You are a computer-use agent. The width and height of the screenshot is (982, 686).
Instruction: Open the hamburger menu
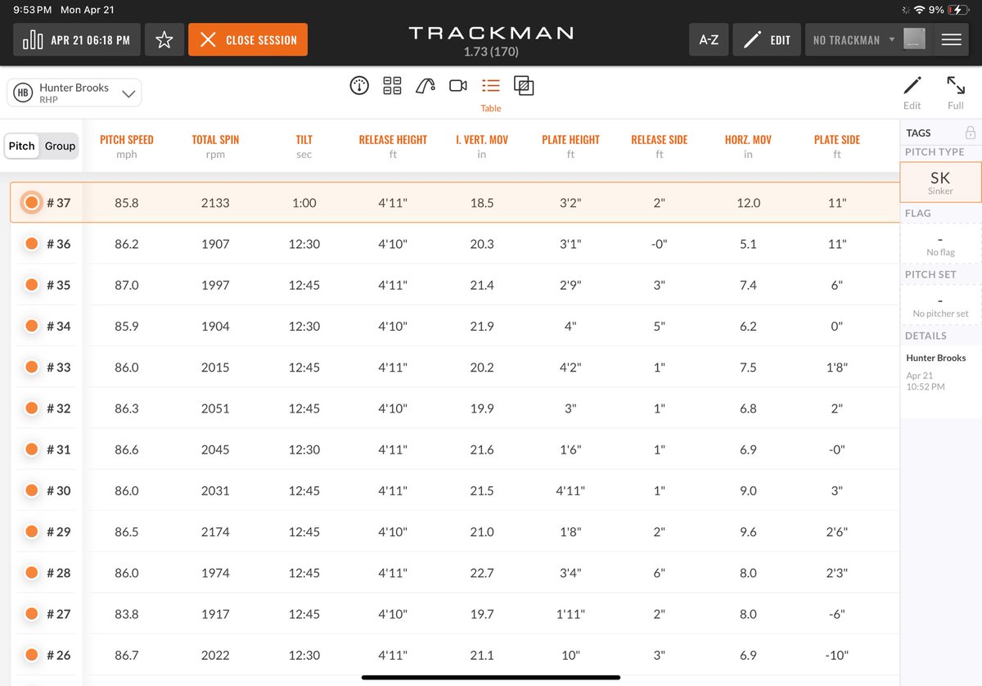tap(951, 40)
